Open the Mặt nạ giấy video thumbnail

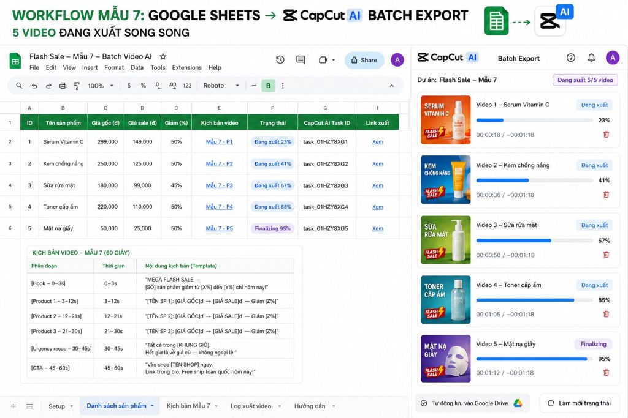(x=445, y=359)
